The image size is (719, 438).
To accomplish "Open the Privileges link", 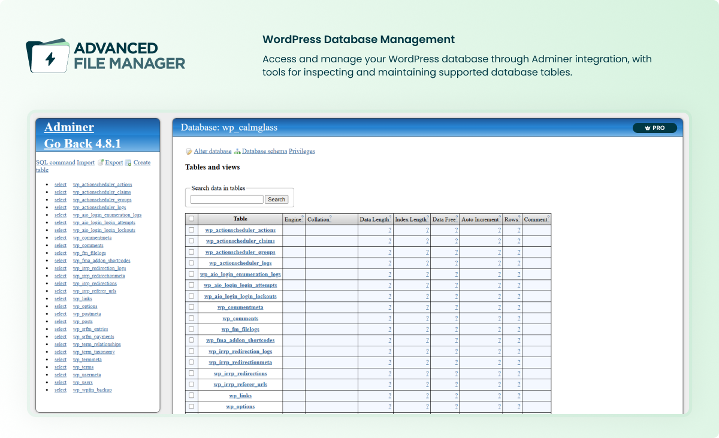I will [x=301, y=152].
